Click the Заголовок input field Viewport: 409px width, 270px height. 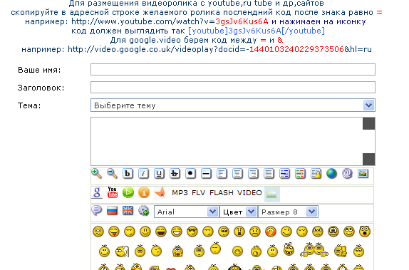233,87
